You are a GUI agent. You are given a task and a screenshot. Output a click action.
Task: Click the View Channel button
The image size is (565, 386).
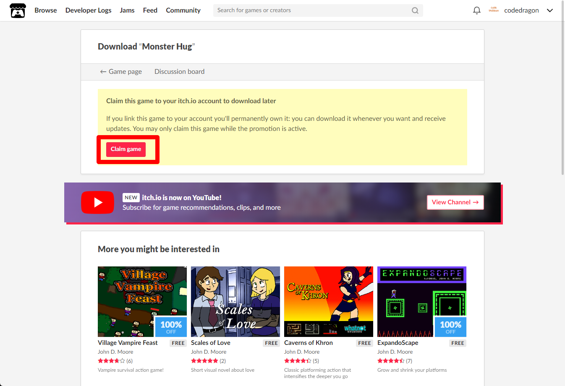pos(455,202)
